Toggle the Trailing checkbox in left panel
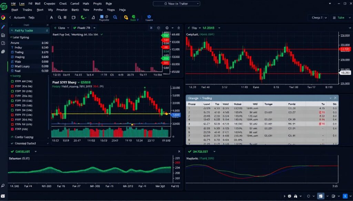 pyautogui.click(x=12, y=52)
